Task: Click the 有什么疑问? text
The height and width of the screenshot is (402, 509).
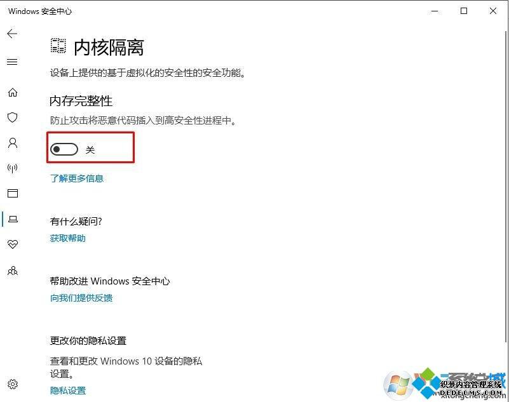Action: tap(76, 221)
